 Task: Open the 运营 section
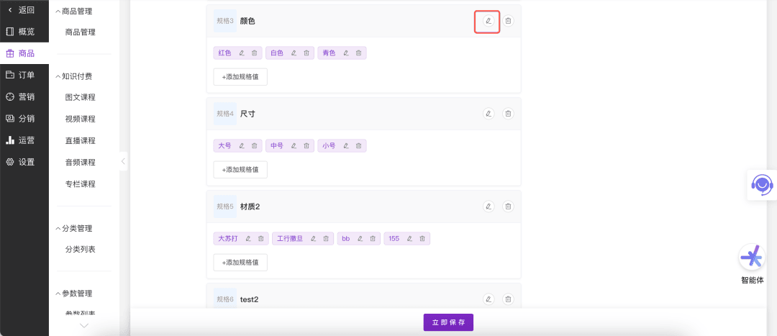click(24, 140)
